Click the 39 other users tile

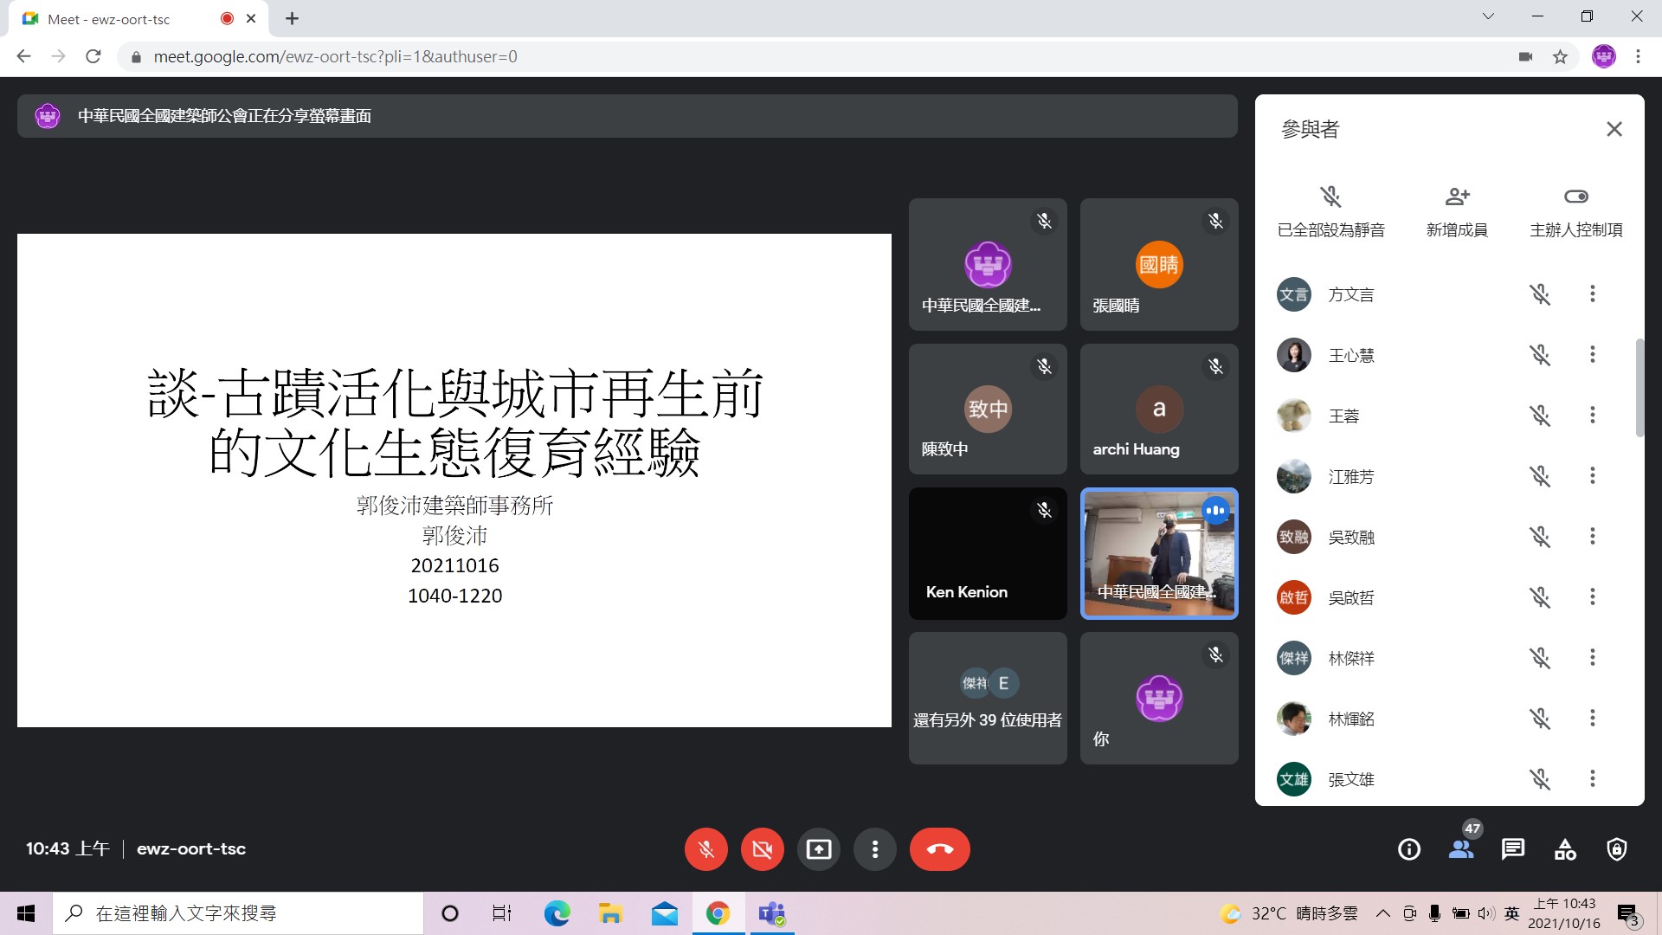[x=988, y=698]
